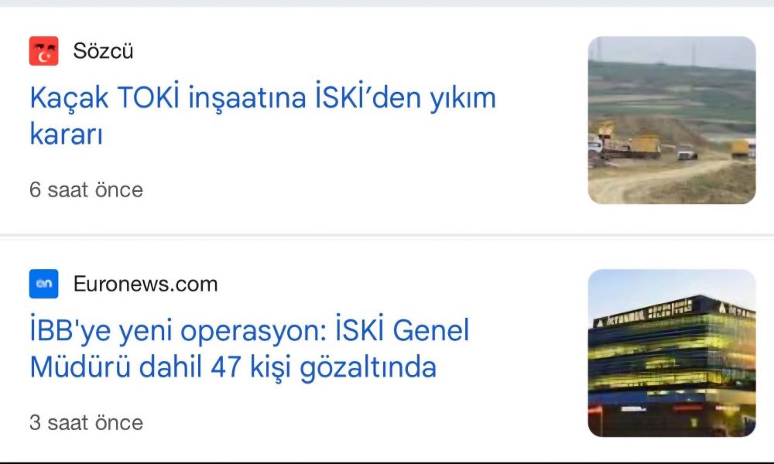This screenshot has height=464, width=774.
Task: Tap the red Sözcü logo icon
Action: 43,51
